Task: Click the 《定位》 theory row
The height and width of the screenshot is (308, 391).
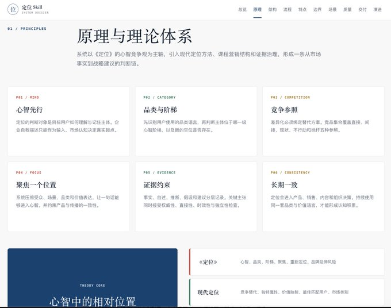Action: pyautogui.click(x=287, y=262)
